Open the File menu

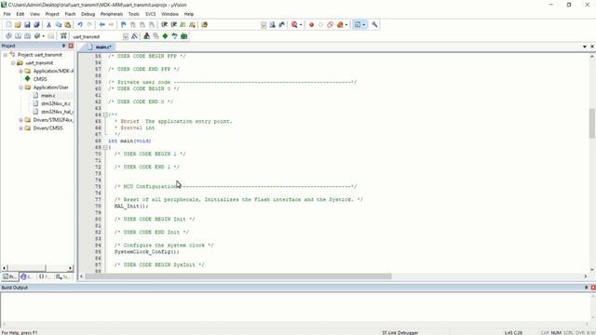click(x=7, y=14)
